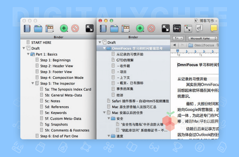Viewport: 239px width, 157px height.
Task: Select Step 2: Header View
Action: 56,66
